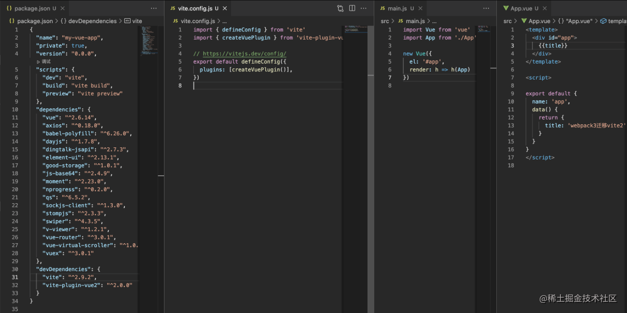This screenshot has height=313, width=627.
Task: Click el: '#app' line in main.js
Action: click(427, 62)
